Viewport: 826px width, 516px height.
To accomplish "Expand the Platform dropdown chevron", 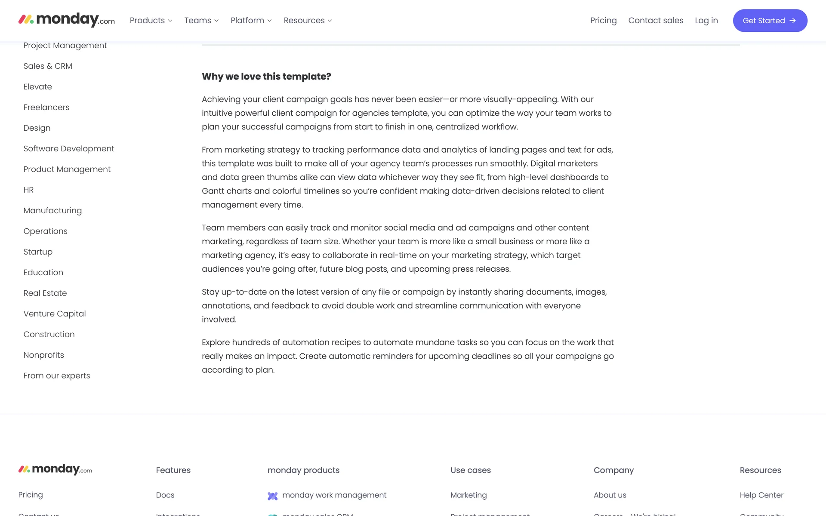I will coord(269,21).
